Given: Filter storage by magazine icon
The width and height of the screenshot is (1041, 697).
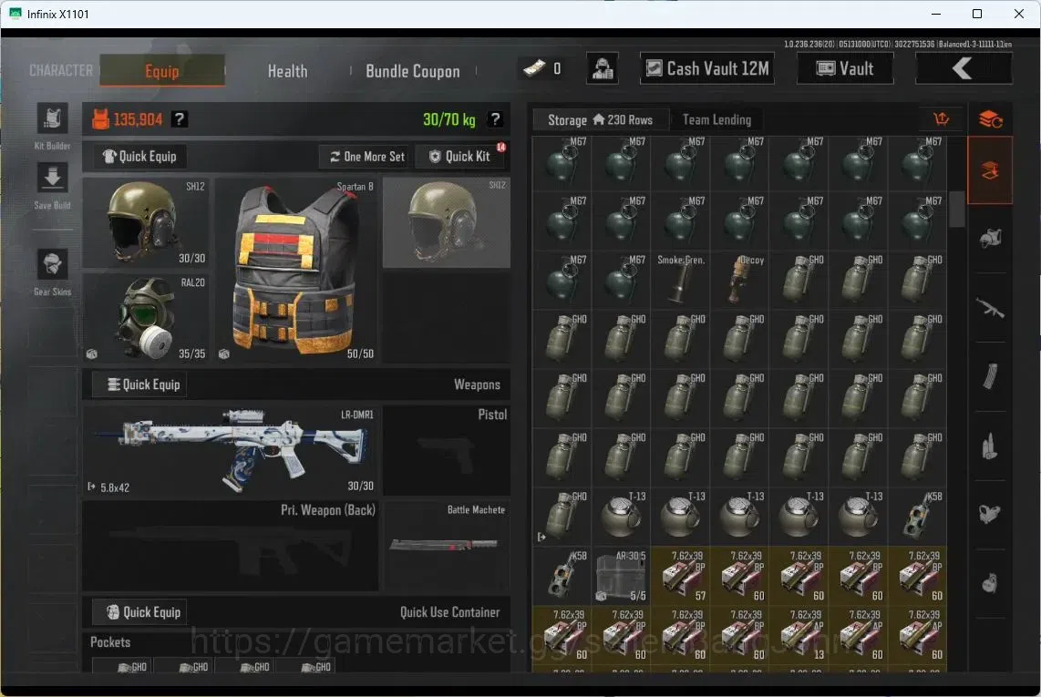Looking at the screenshot, I should coord(990,377).
